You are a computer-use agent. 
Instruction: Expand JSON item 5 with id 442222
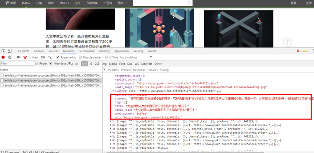click(111, 137)
